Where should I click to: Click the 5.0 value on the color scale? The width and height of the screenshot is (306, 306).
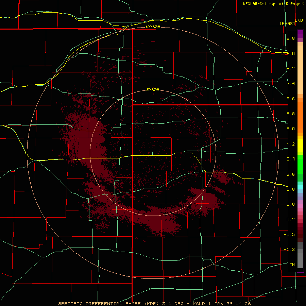coord(291,129)
